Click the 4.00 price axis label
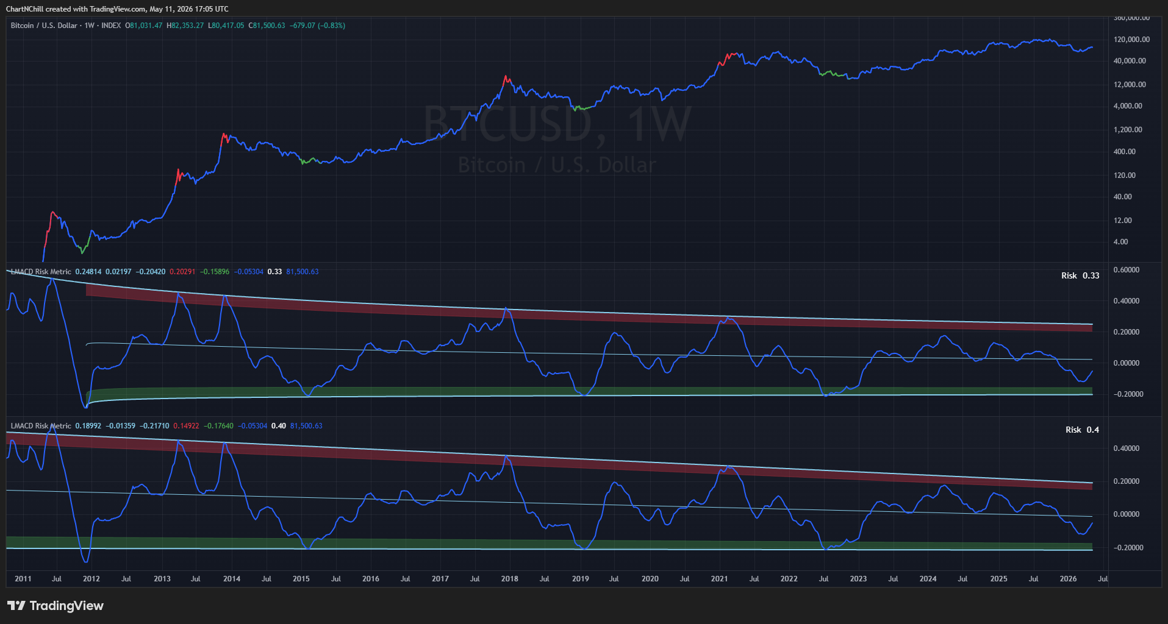The height and width of the screenshot is (624, 1168). tap(1121, 242)
